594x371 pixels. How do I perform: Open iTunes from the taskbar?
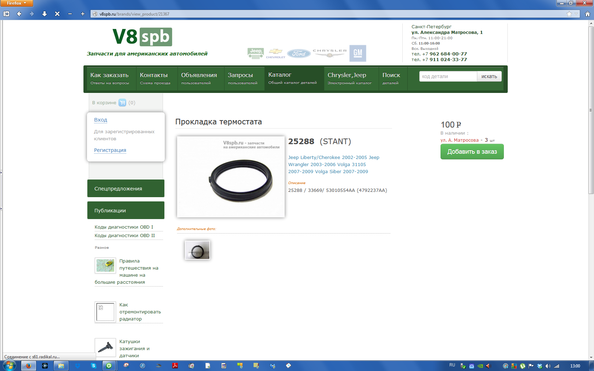pos(142,366)
